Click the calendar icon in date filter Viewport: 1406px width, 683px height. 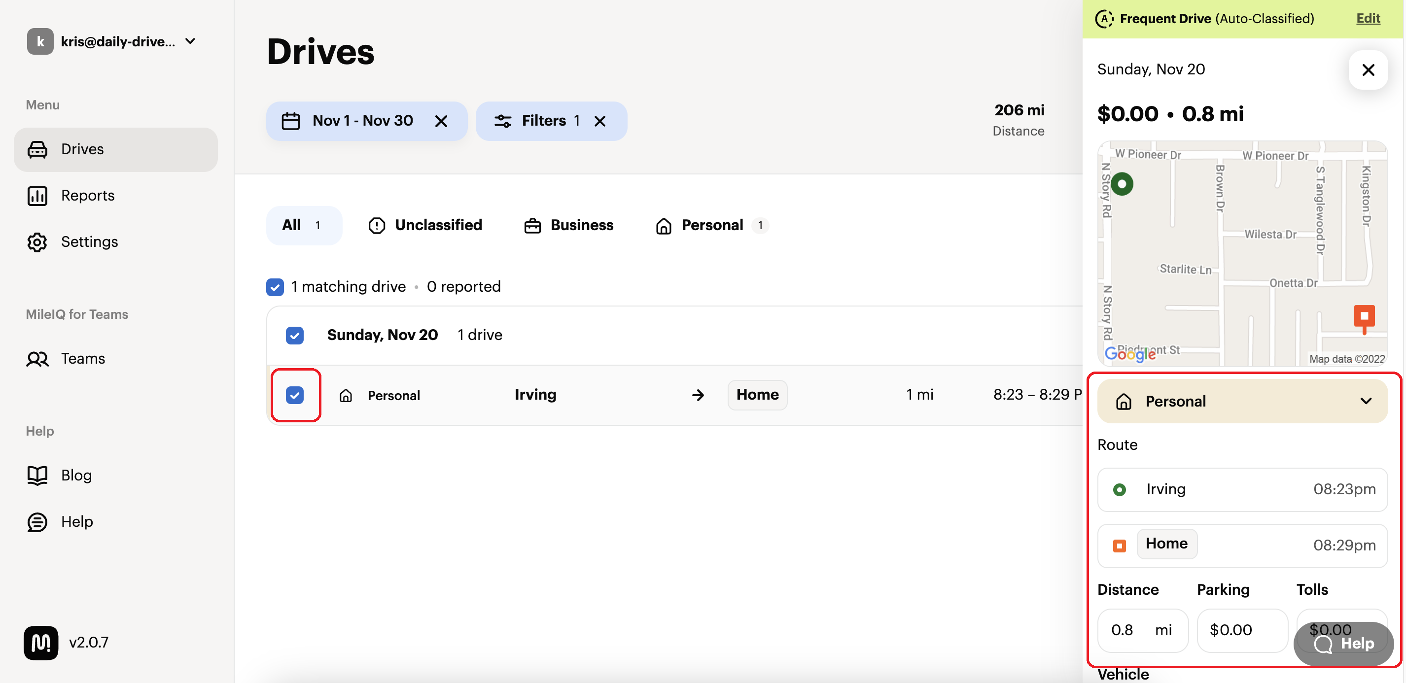(x=290, y=121)
